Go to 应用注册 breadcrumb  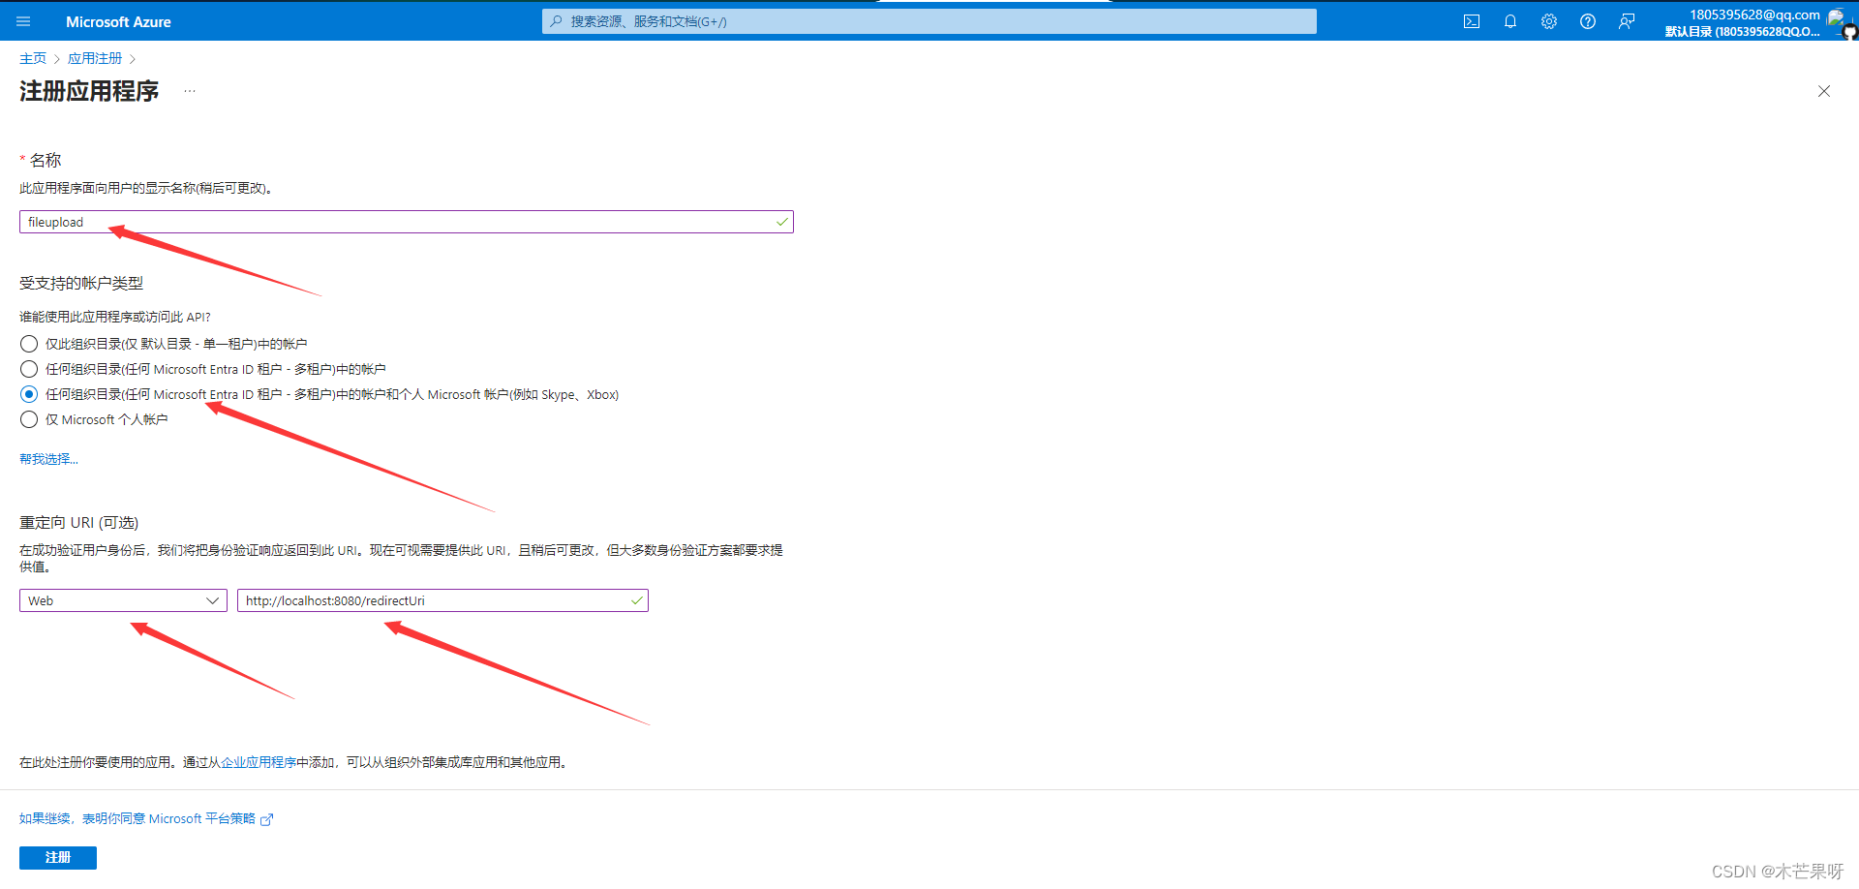95,58
